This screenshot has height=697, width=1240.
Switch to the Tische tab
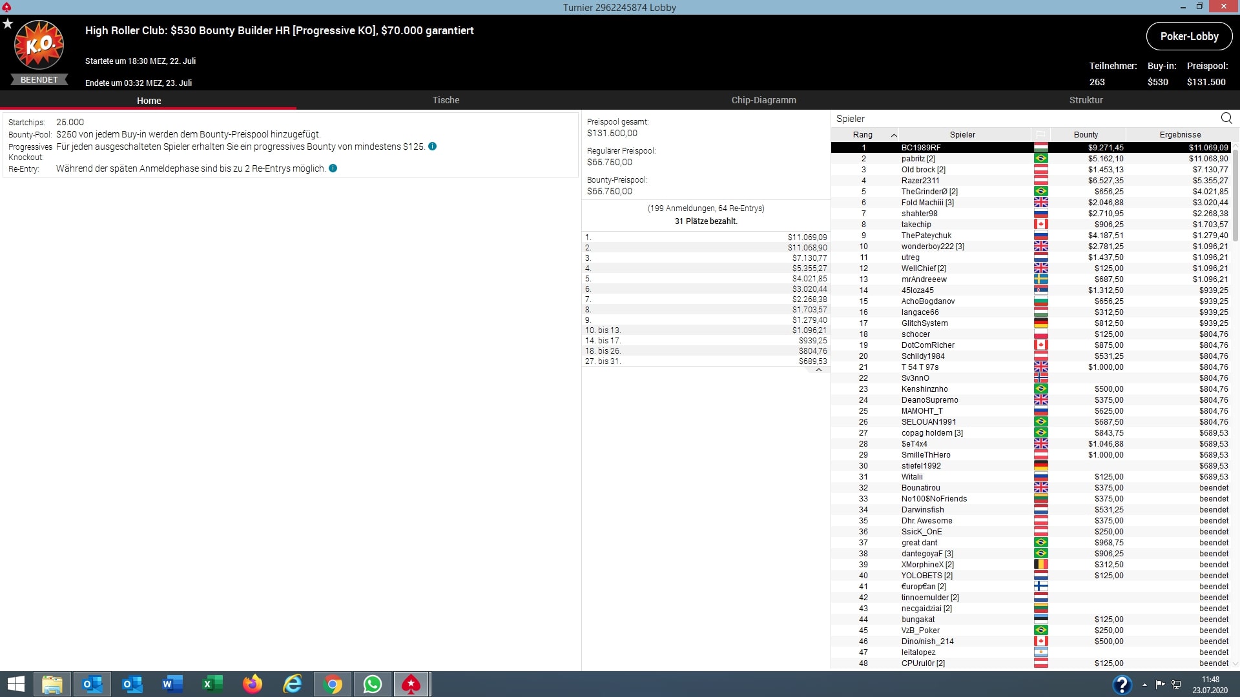446,100
